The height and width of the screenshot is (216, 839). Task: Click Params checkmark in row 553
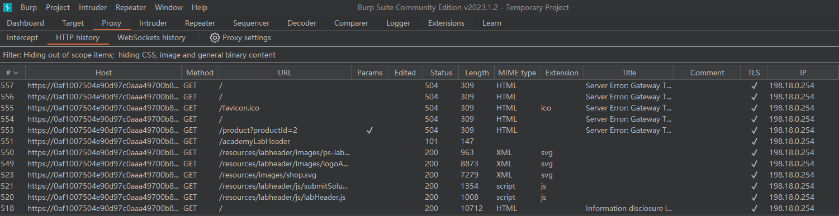pyautogui.click(x=369, y=130)
